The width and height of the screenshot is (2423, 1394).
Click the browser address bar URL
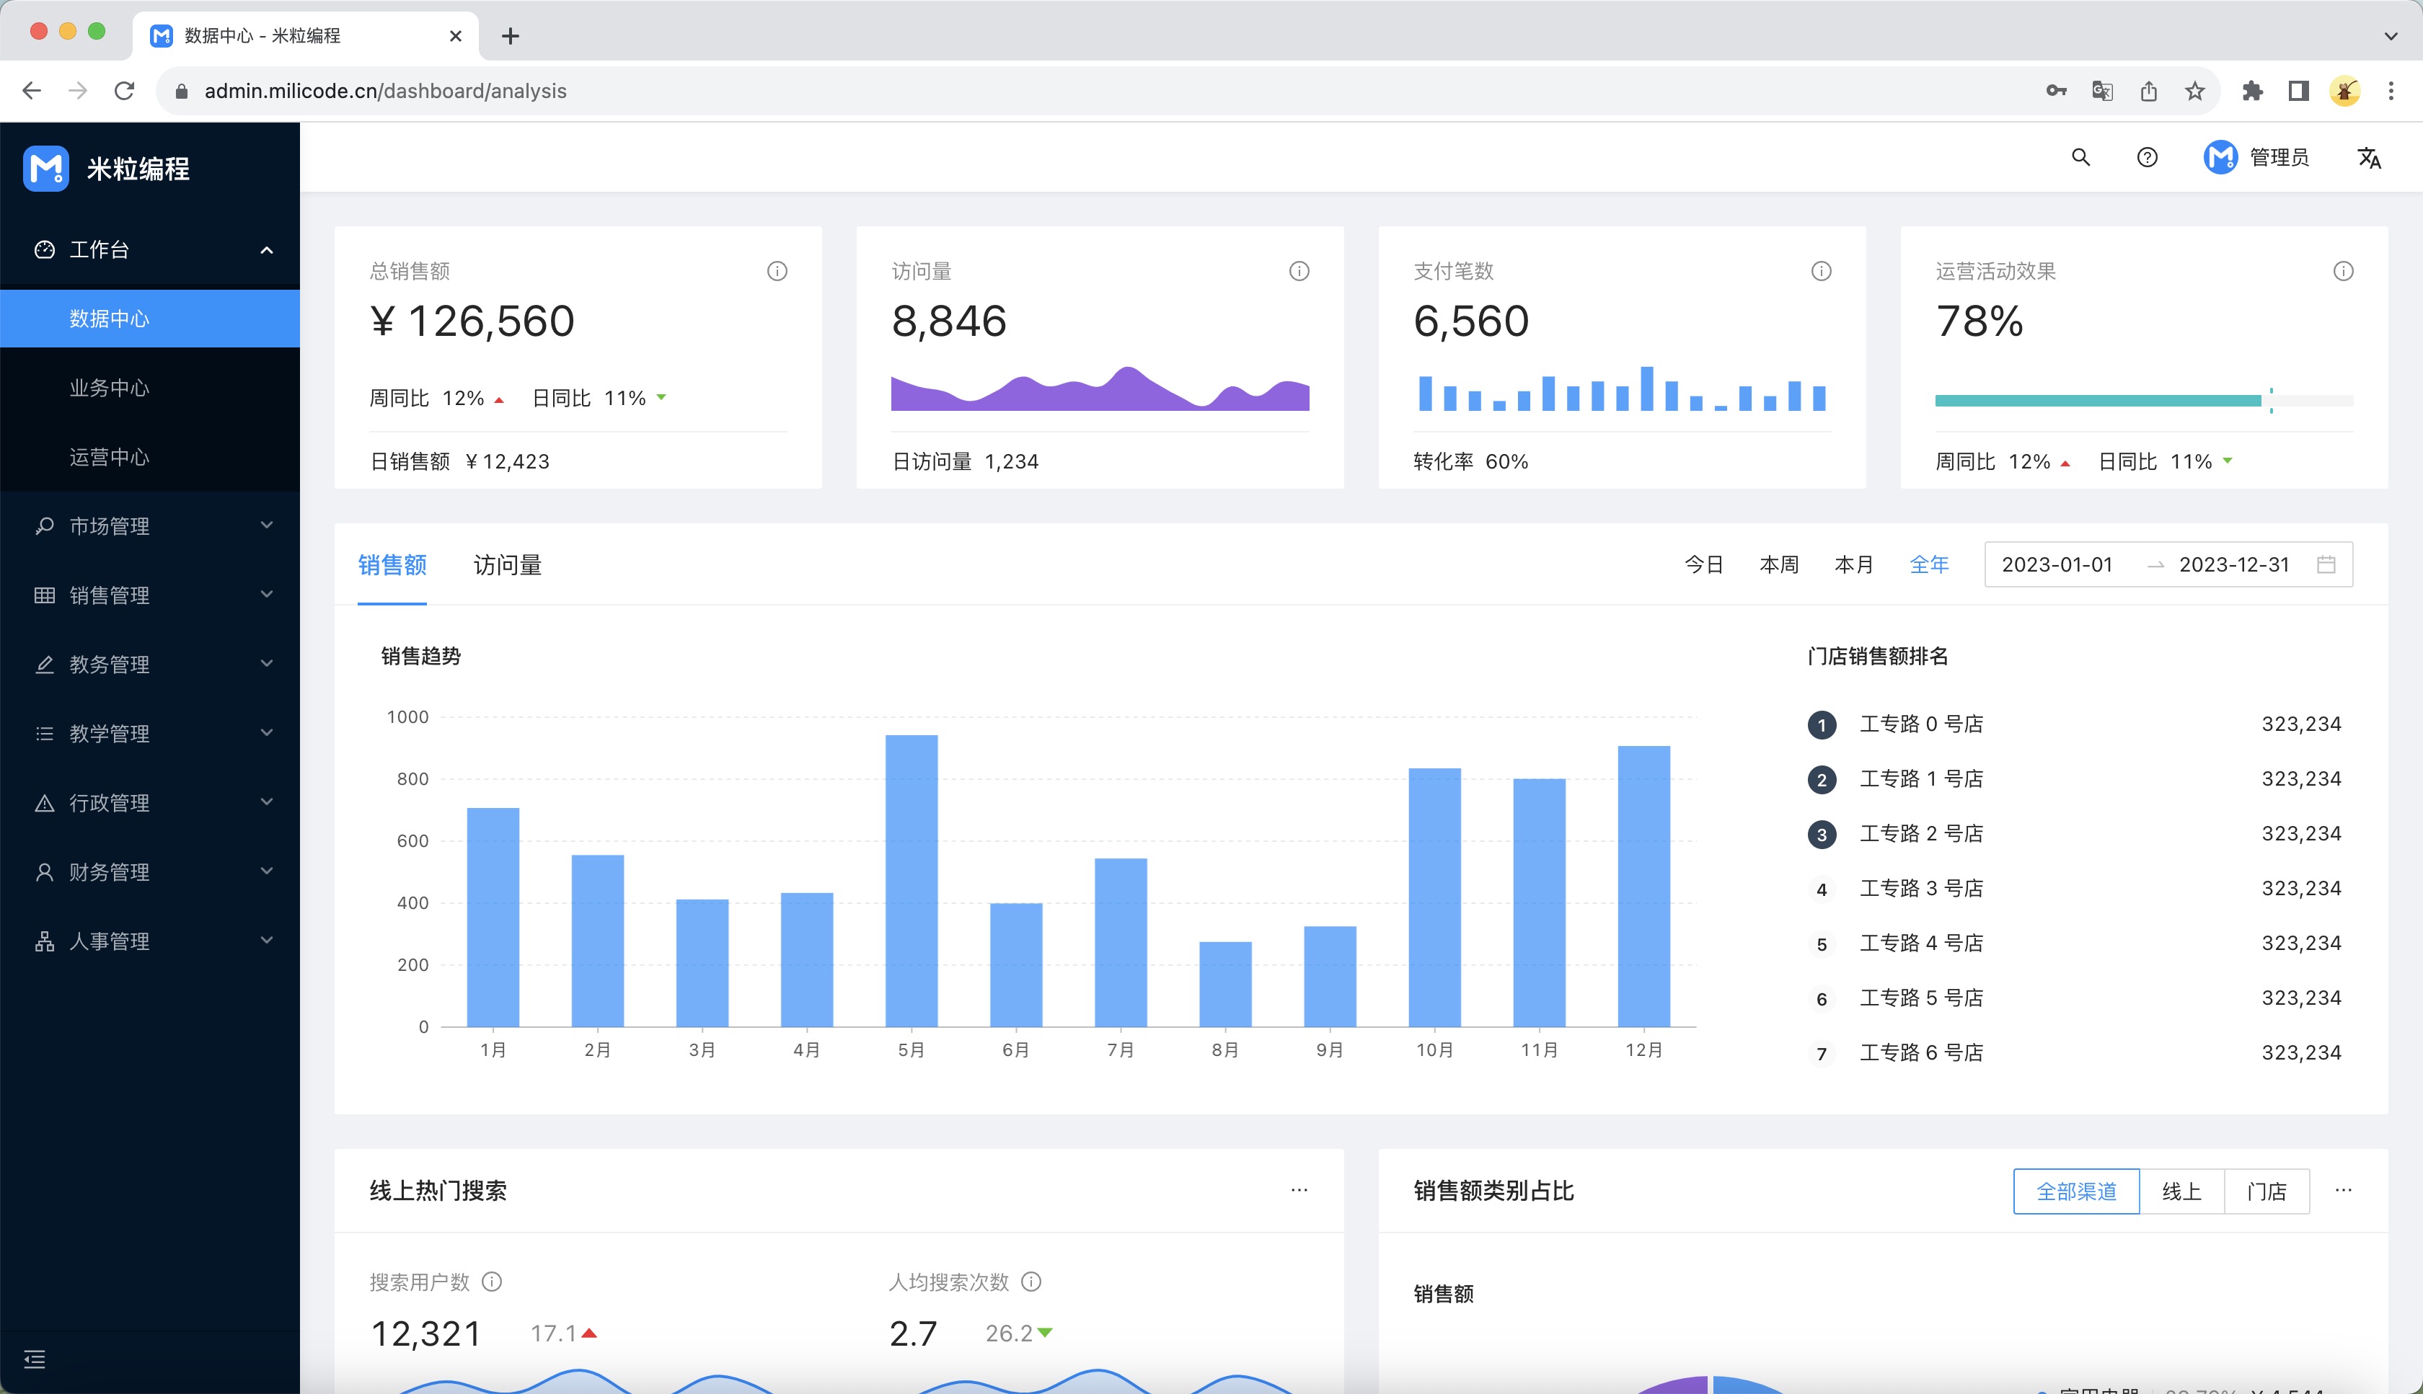[385, 91]
